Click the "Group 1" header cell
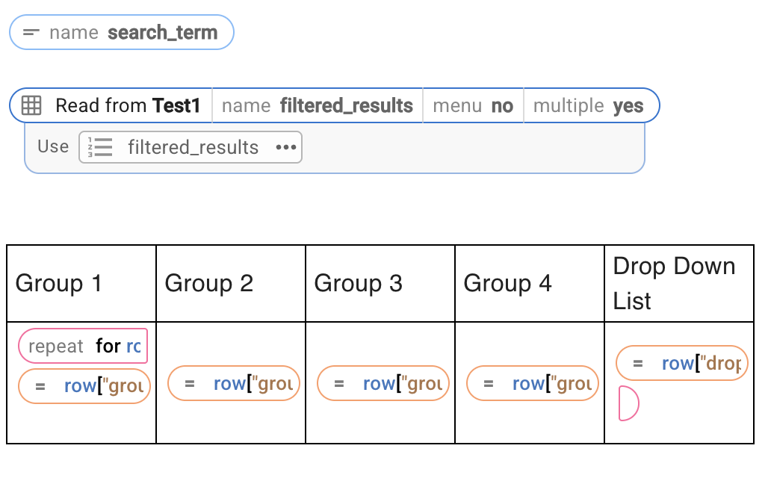Image resolution: width=771 pixels, height=478 pixels. coord(81,284)
